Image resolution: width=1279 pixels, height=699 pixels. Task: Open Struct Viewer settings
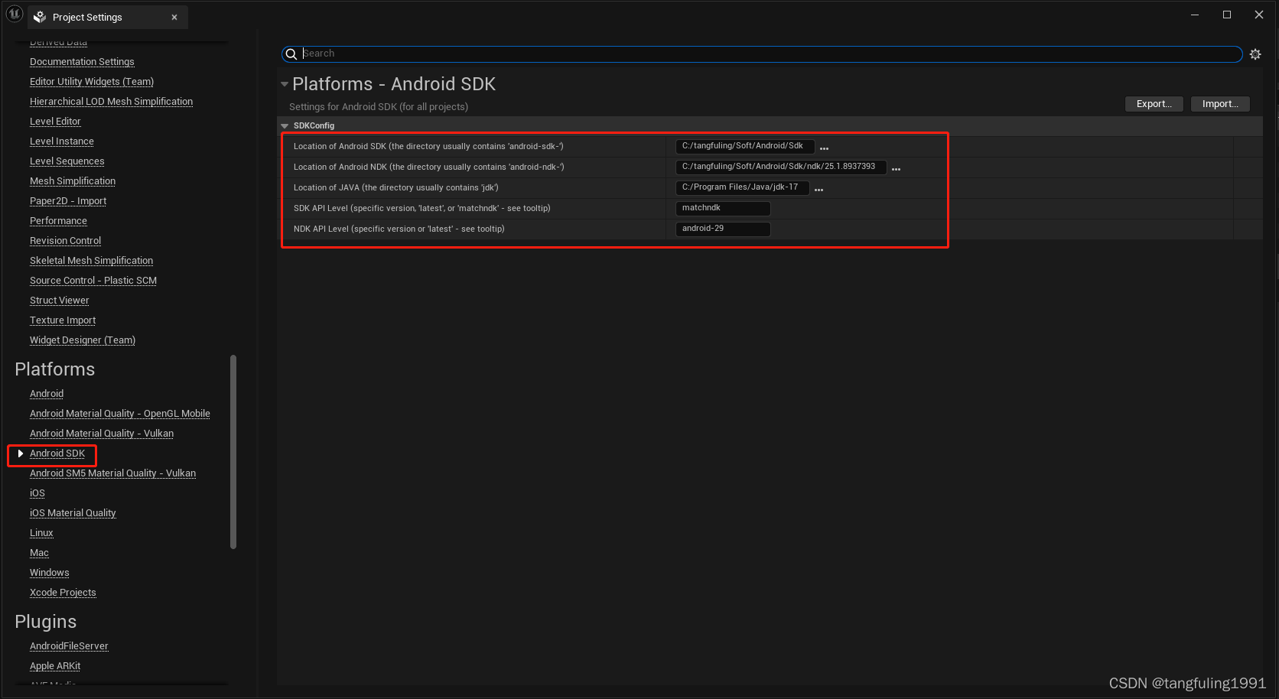[60, 301]
